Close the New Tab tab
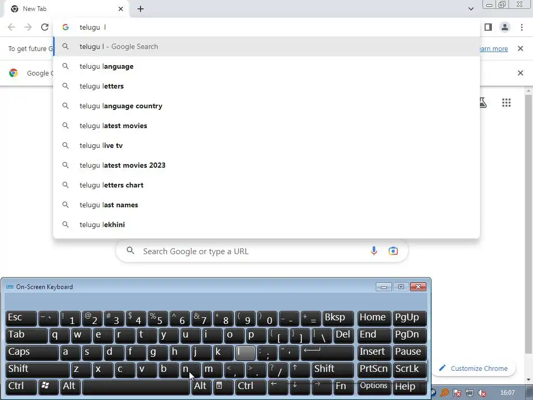 pyautogui.click(x=121, y=9)
